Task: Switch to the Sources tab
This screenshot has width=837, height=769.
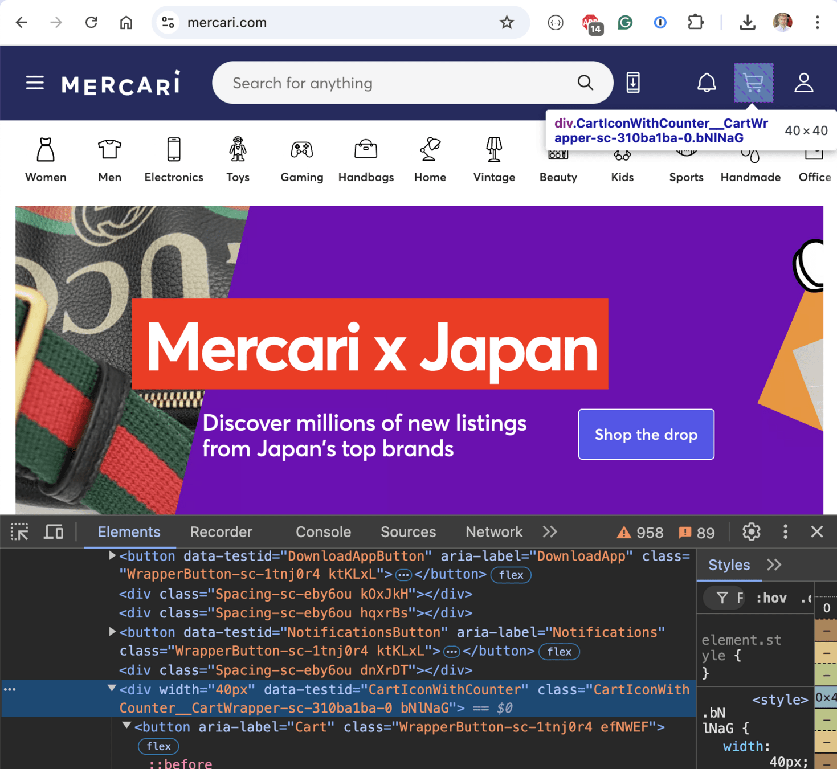Action: tap(408, 532)
